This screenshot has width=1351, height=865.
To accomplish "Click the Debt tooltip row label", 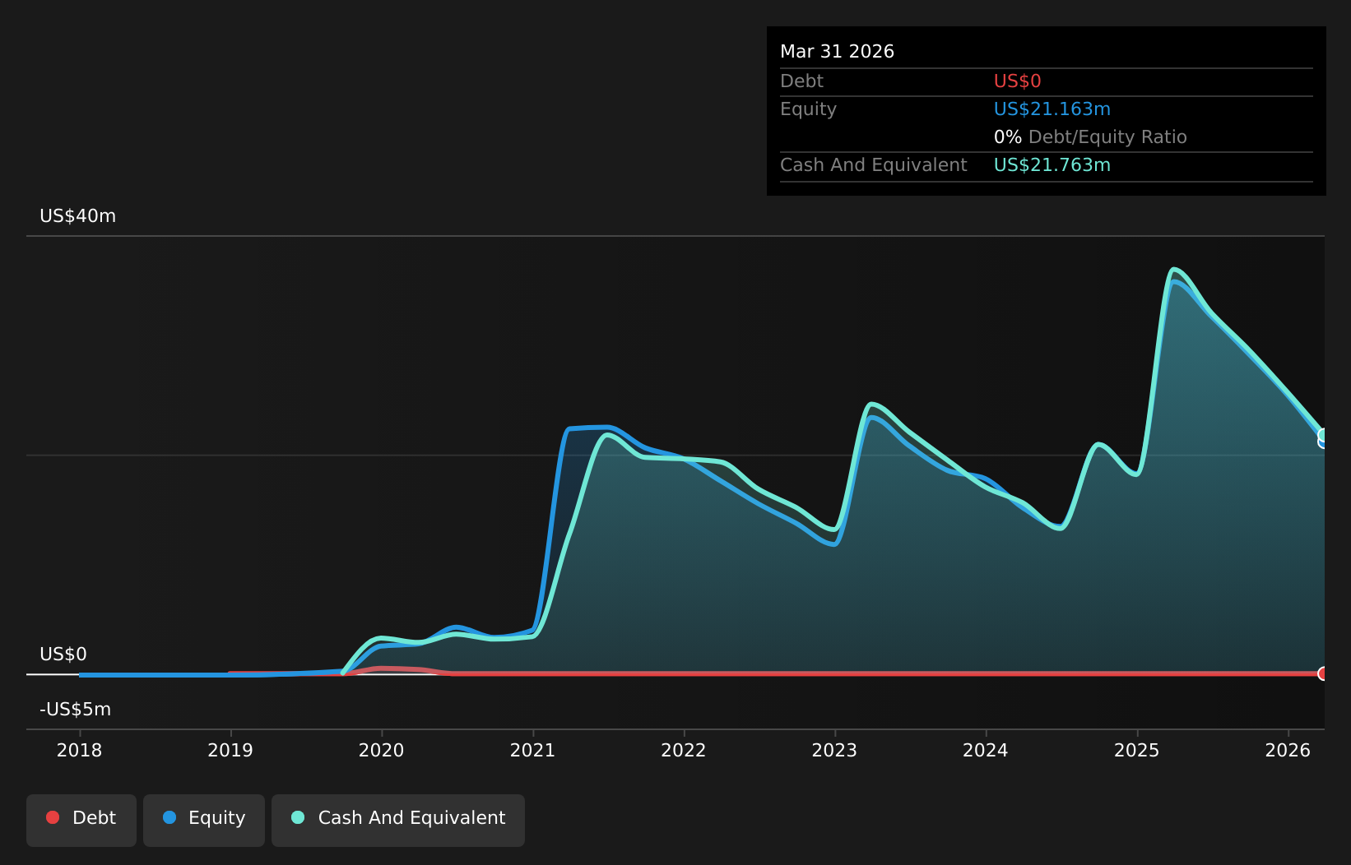I will coord(801,81).
